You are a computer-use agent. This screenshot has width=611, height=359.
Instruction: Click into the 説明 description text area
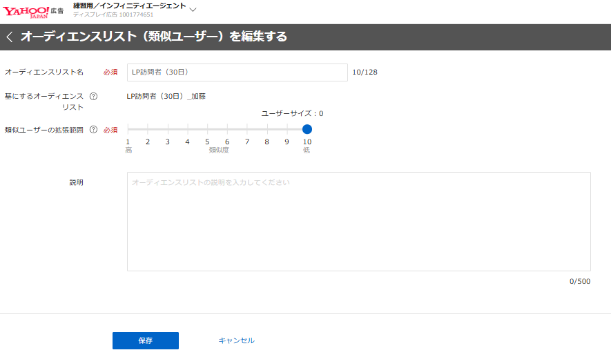pyautogui.click(x=358, y=221)
